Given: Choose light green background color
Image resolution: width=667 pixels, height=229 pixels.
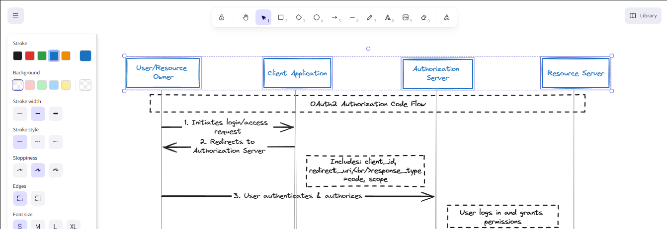Looking at the screenshot, I should click(42, 85).
